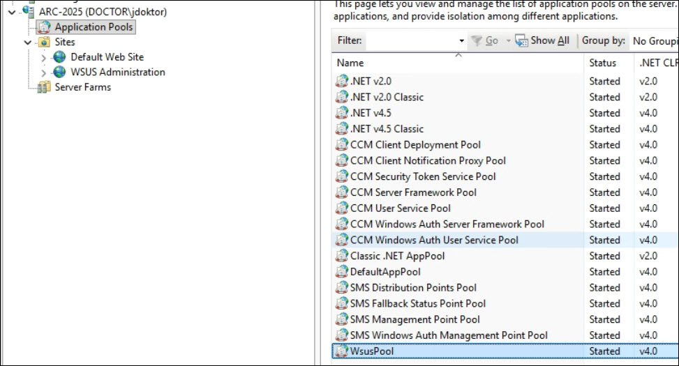Screen dimensions: 679x366
Task: Click the Sites folder icon
Action: click(45, 43)
